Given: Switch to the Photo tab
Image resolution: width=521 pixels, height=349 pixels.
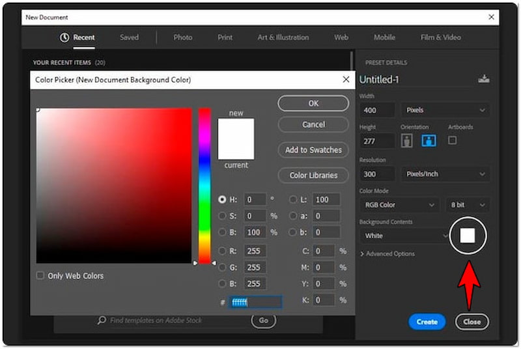Looking at the screenshot, I should pyautogui.click(x=182, y=37).
